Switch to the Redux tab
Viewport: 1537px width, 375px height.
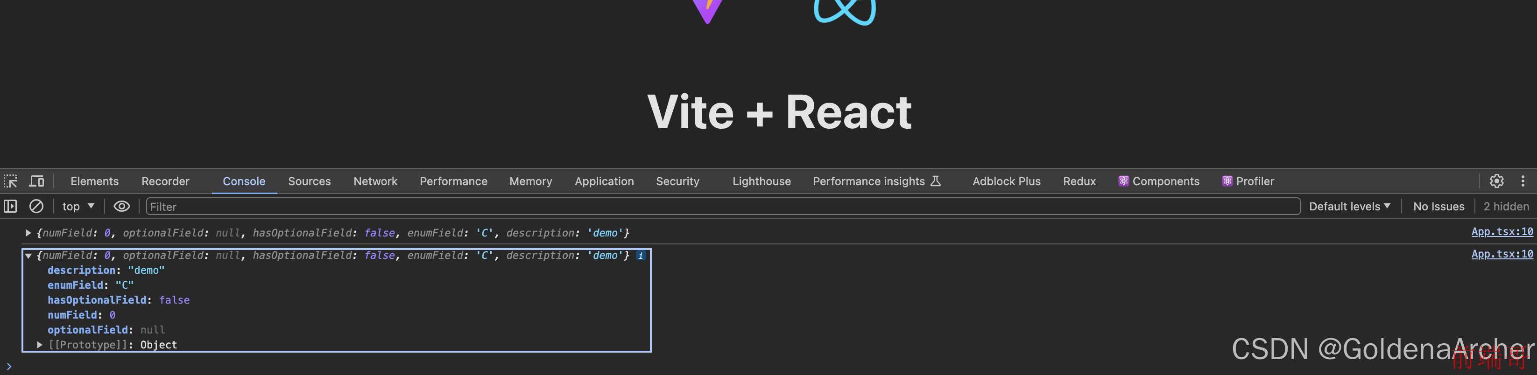pos(1079,181)
